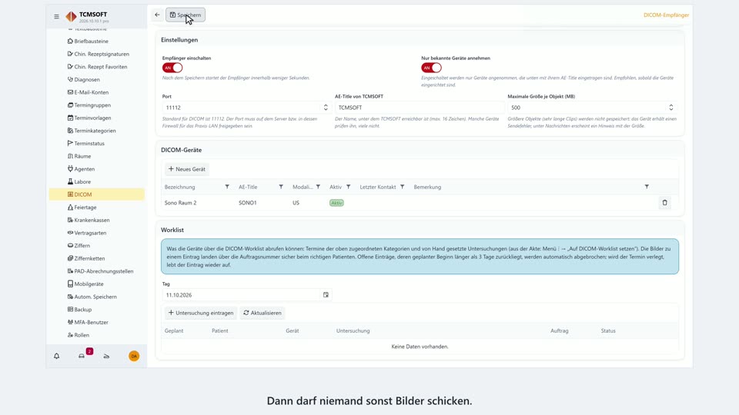Click the Räume icon in the sidebar
This screenshot has height=415, width=739.
click(70, 156)
